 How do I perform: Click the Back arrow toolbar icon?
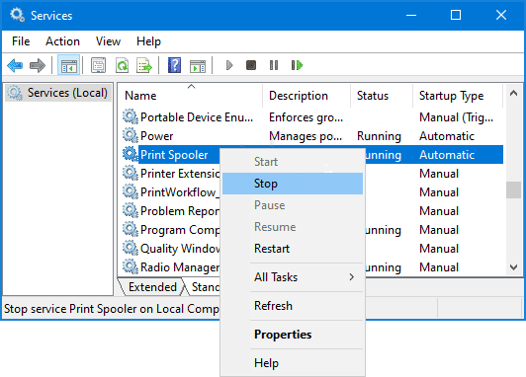tap(15, 65)
